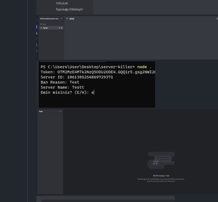The height and width of the screenshot is (202, 218).
Task: Click the dgfdgf title in the channel header
Action: point(72,18)
